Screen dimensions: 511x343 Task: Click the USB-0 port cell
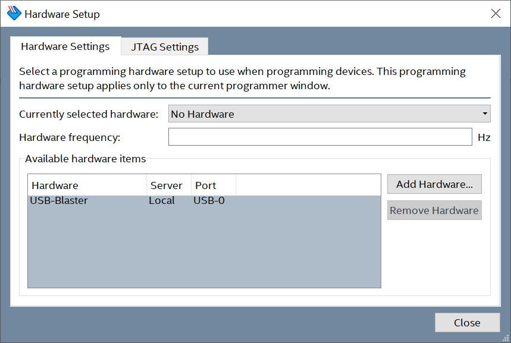209,201
